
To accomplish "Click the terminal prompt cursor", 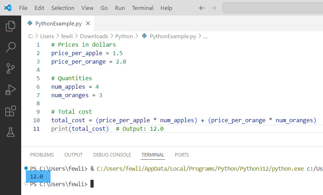I will [x=92, y=184].
